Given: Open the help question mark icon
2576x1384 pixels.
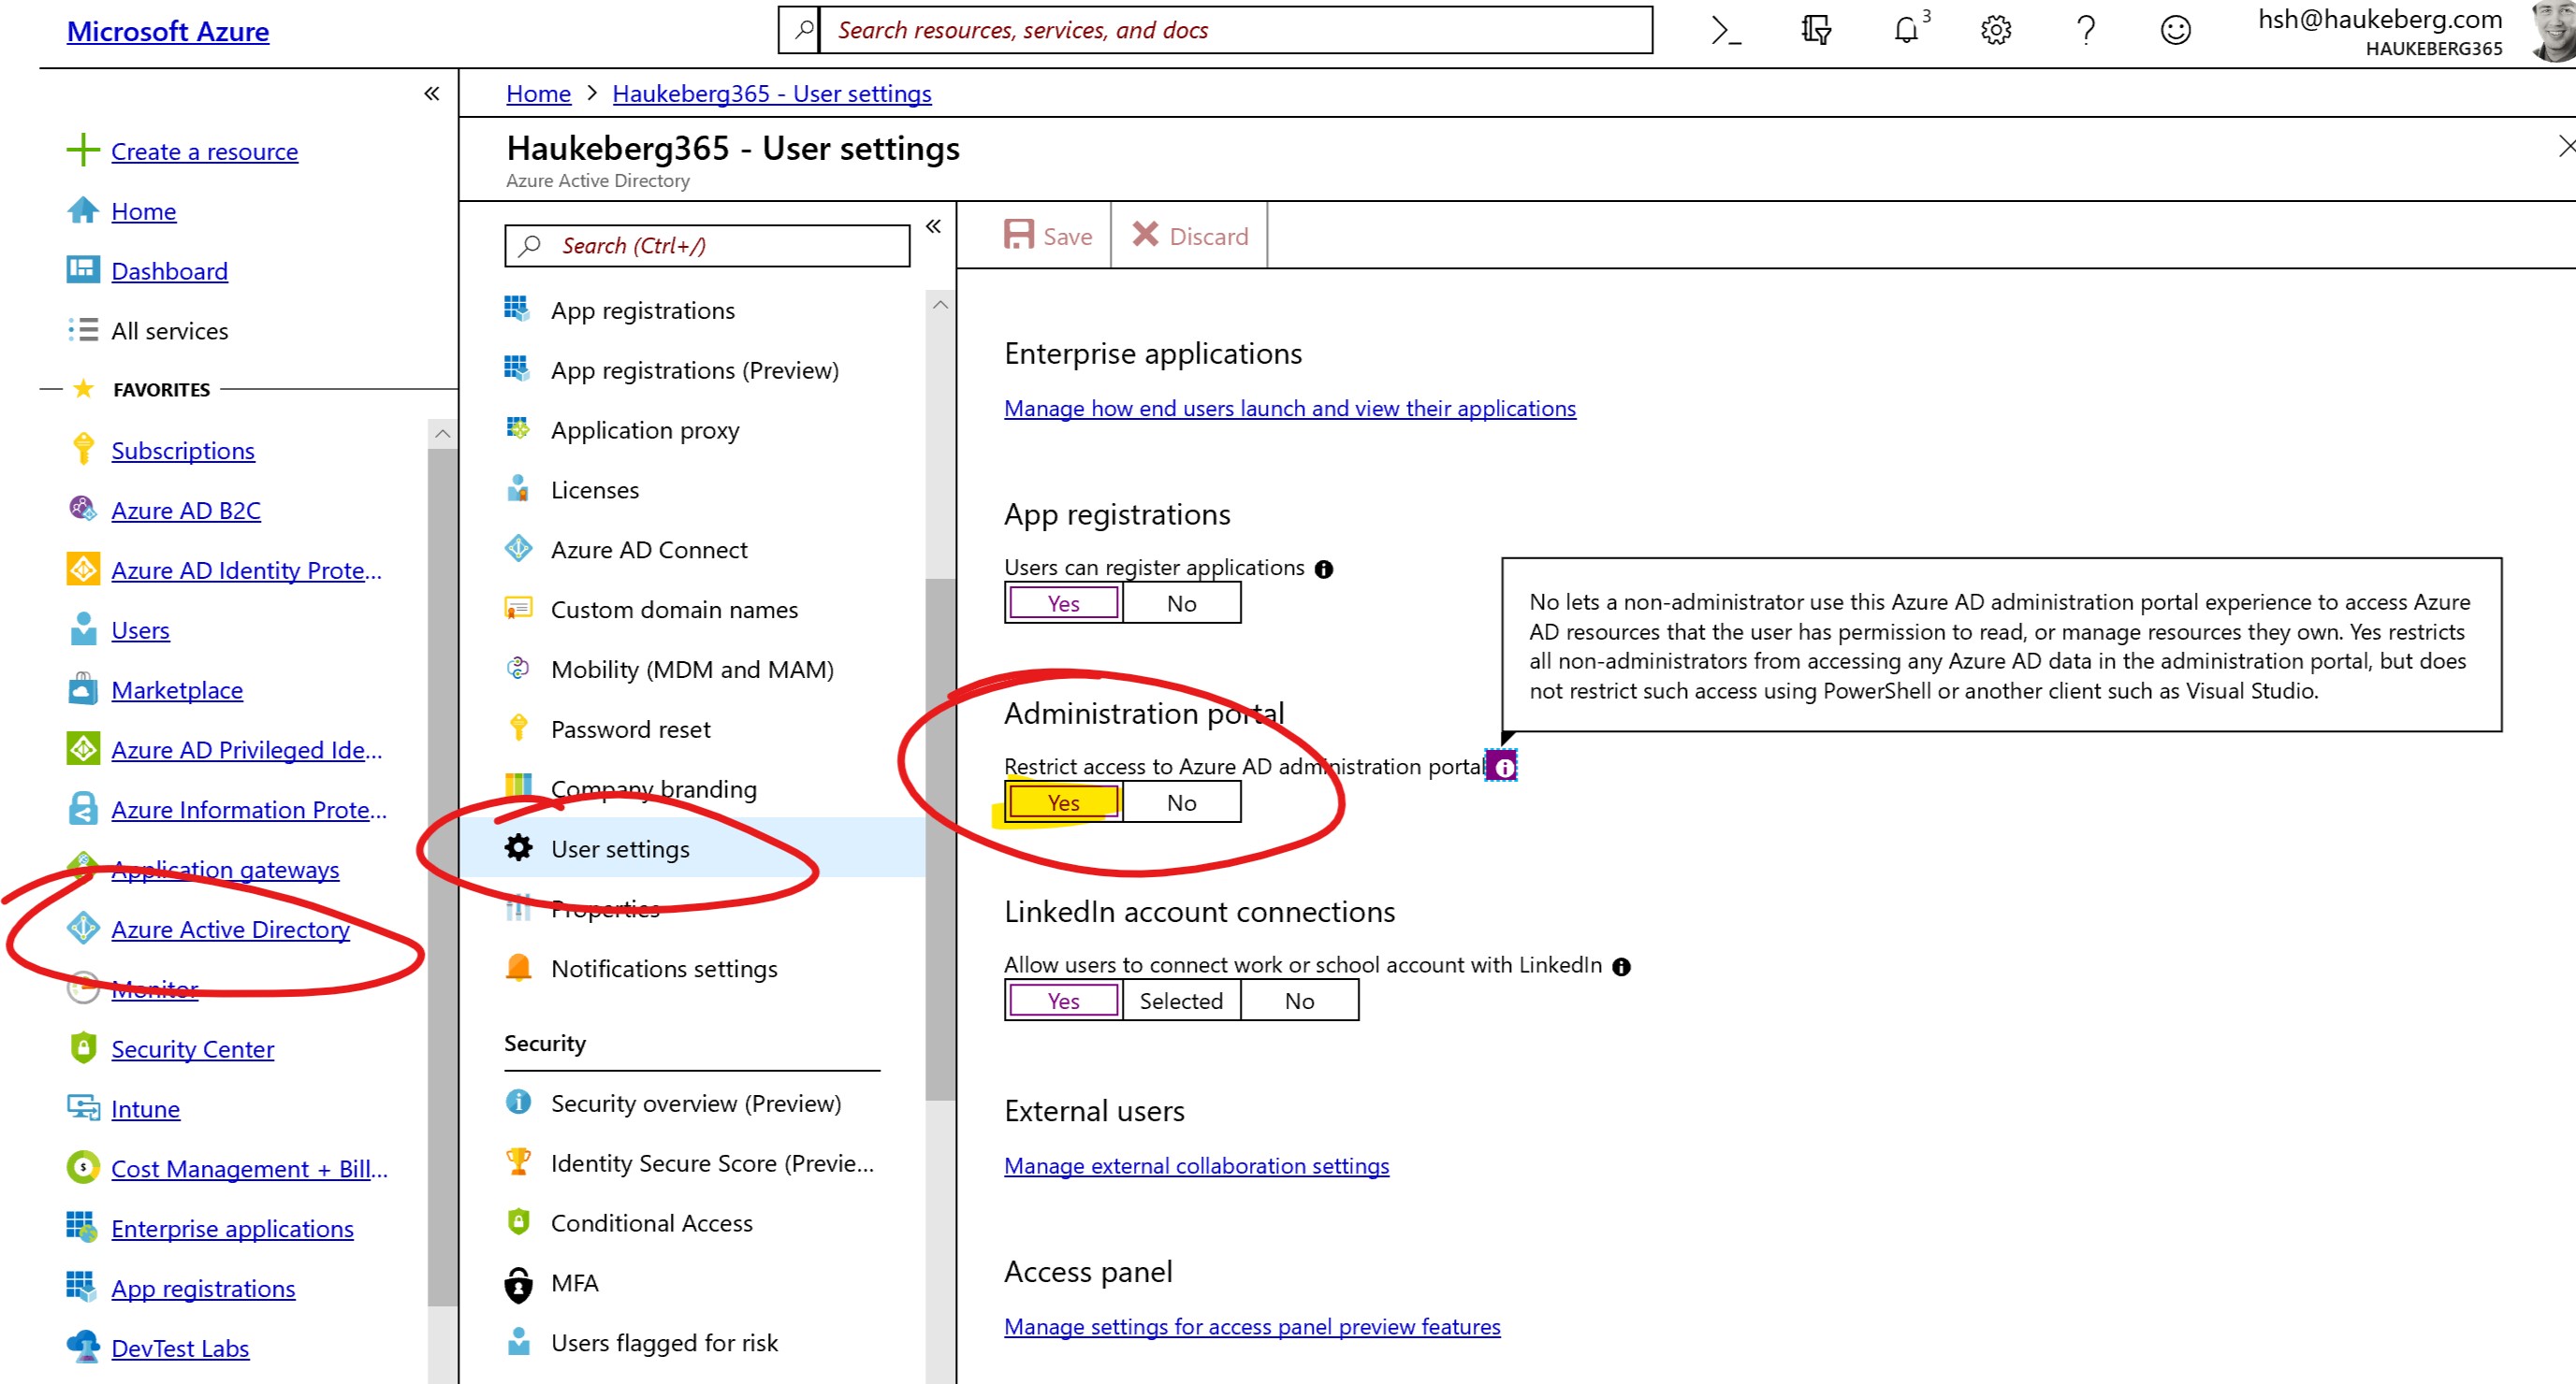Looking at the screenshot, I should [2085, 30].
